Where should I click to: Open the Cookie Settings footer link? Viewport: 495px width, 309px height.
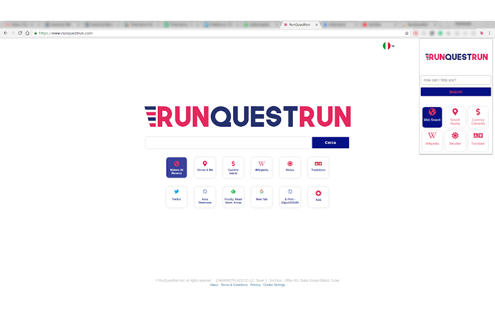coord(274,285)
